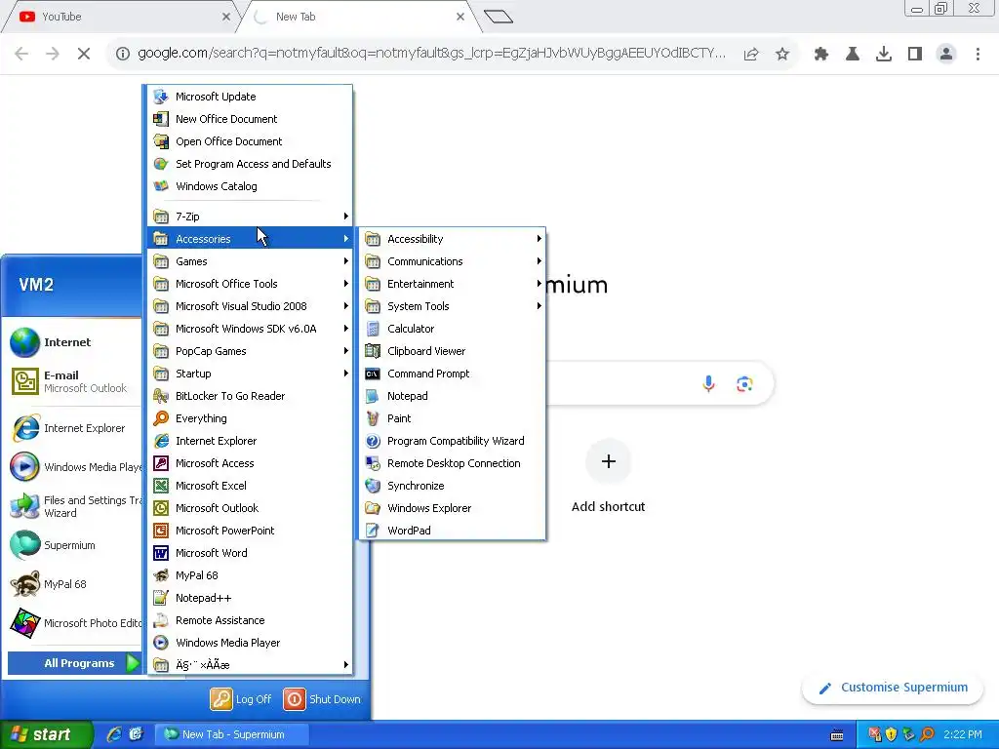999x749 pixels.
Task: Expand the Accessibility submenu
Action: pos(453,239)
